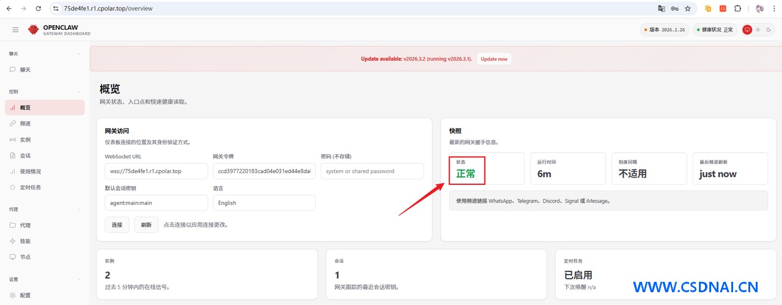
Task: Click the 健康状况 正常 status pill
Action: (x=715, y=29)
